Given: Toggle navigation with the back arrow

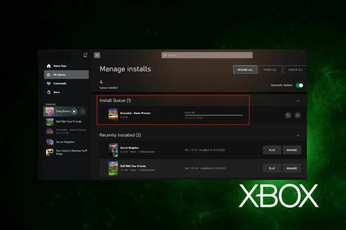Looking at the screenshot, I should pos(97,55).
